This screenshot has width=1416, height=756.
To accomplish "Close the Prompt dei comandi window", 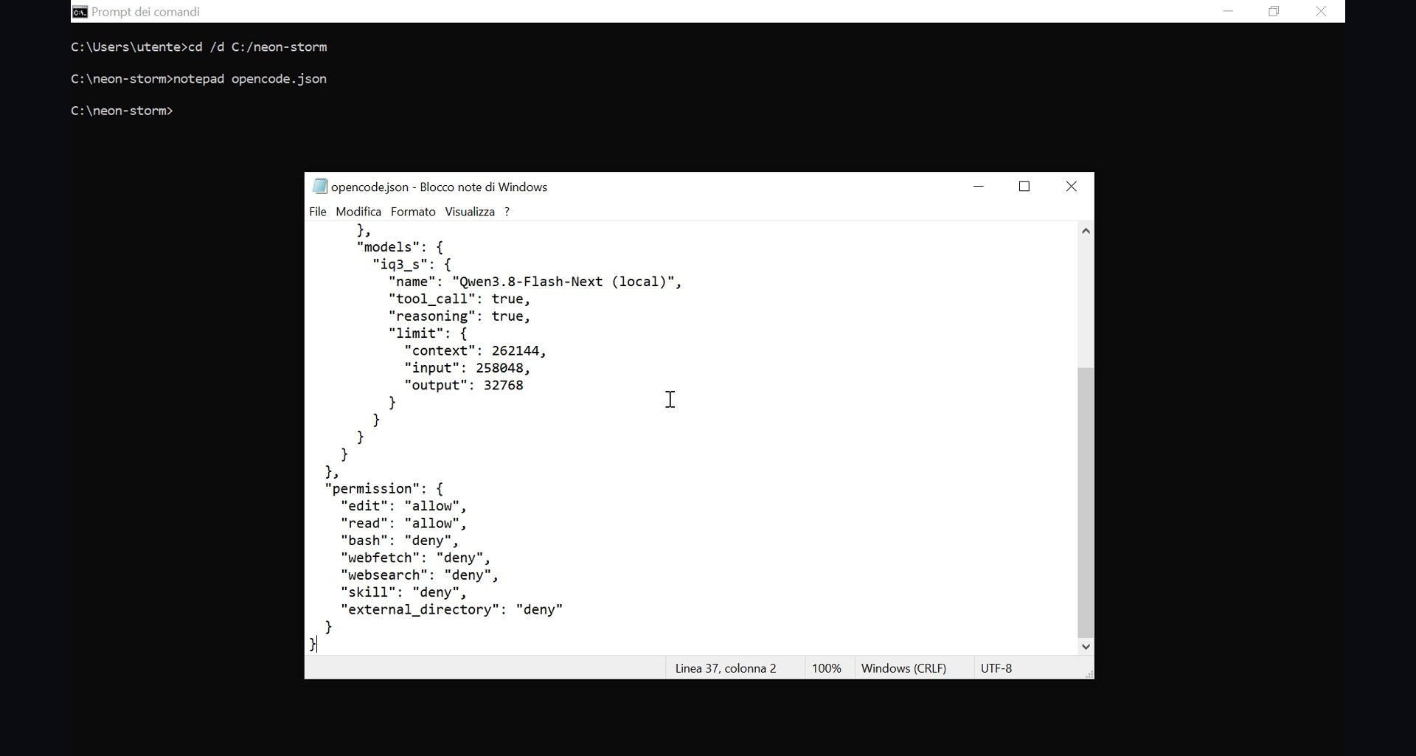I will 1321,11.
